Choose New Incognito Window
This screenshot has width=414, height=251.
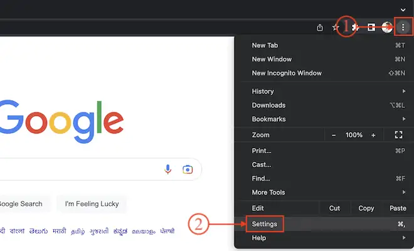coord(287,73)
